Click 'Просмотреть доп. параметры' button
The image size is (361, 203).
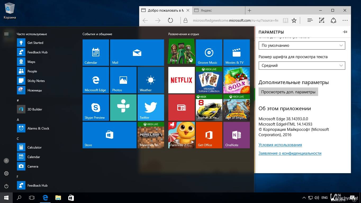[288, 92]
